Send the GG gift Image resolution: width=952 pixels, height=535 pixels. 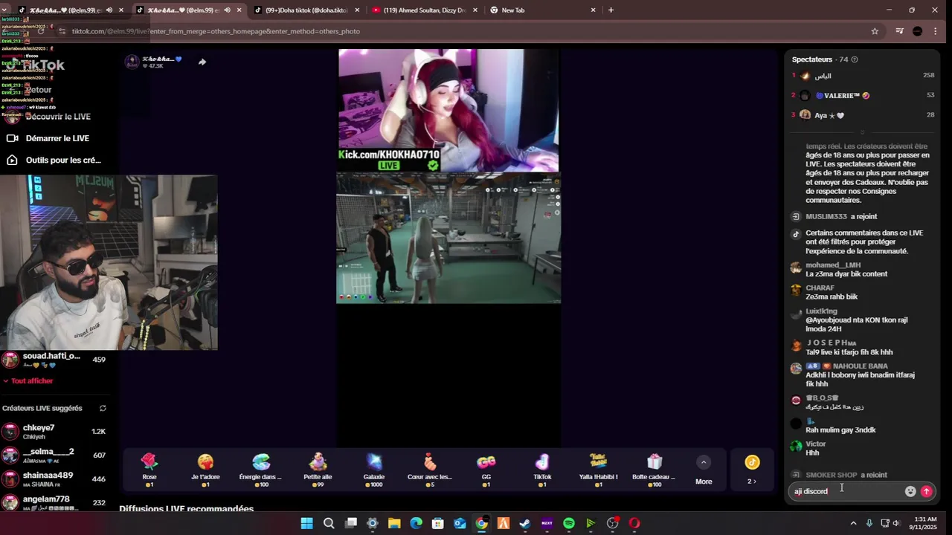click(x=486, y=470)
